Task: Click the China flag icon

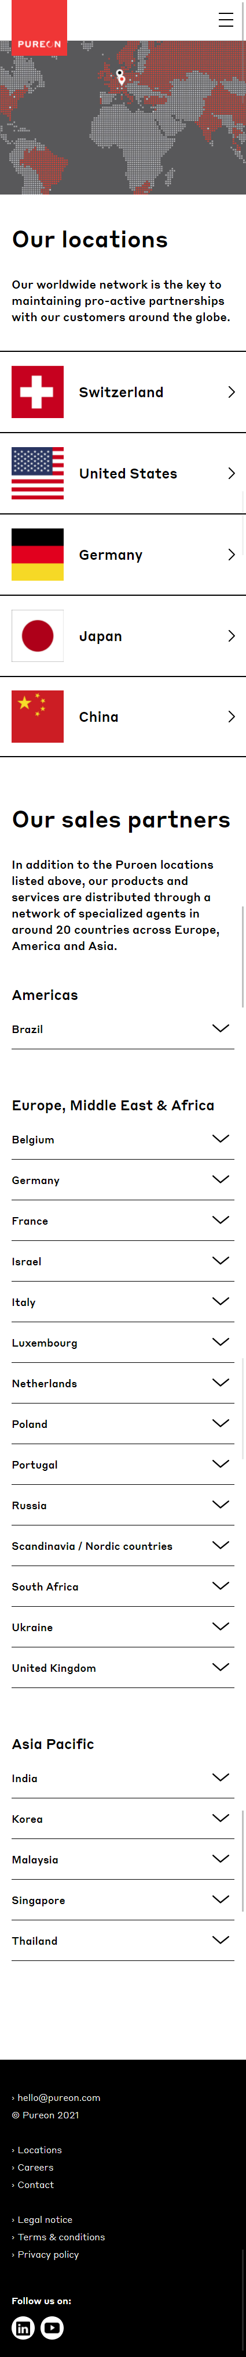Action: [38, 717]
